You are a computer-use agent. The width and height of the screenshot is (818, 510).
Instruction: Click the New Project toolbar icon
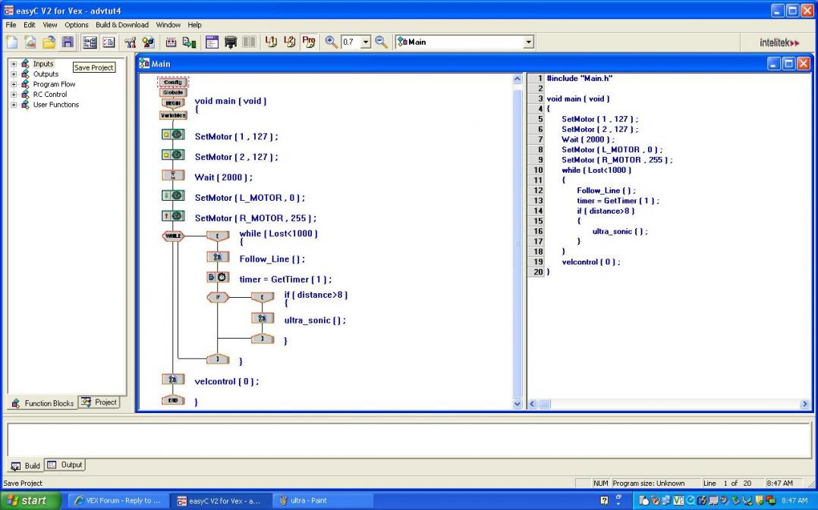point(11,42)
